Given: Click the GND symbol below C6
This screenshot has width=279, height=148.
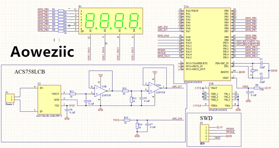Looking at the screenshot, I should coord(67,118).
